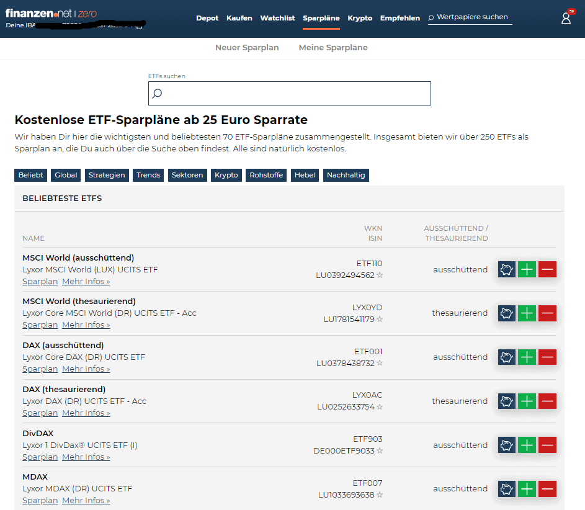585x510 pixels.
Task: Click Sparplan link under DAX (thesaurierend)
Action: pos(40,413)
